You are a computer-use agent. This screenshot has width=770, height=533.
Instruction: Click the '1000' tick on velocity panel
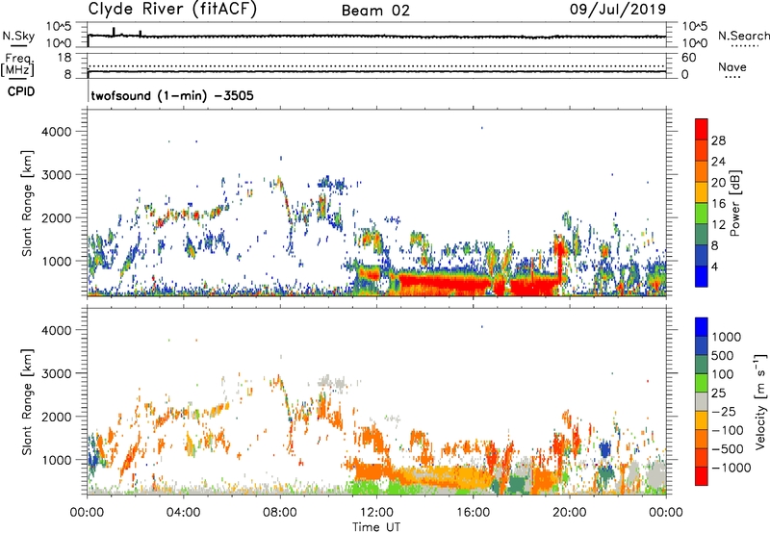(58, 460)
